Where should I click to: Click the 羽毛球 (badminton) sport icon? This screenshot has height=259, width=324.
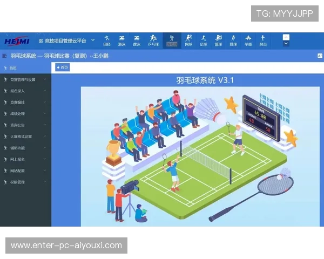pyautogui.click(x=172, y=40)
